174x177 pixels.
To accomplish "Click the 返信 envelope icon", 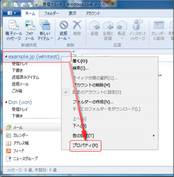I will click(94, 25).
